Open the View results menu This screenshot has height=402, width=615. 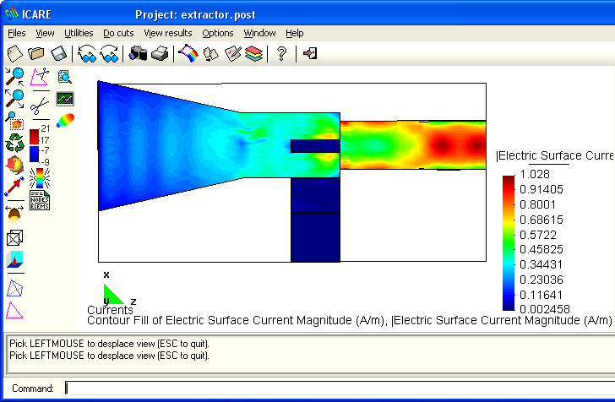click(x=168, y=33)
